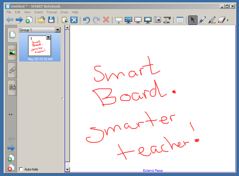Image resolution: width=239 pixels, height=176 pixels.
Task: Add a blank page from the top toolbar
Action: point(29,20)
